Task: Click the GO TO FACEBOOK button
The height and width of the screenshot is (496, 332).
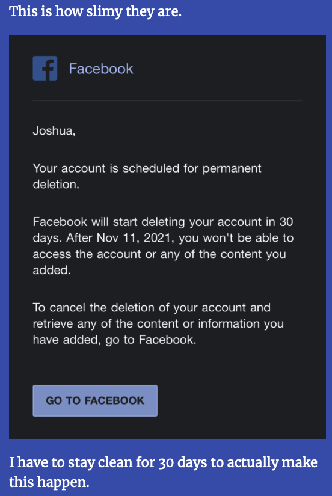Action: click(95, 400)
